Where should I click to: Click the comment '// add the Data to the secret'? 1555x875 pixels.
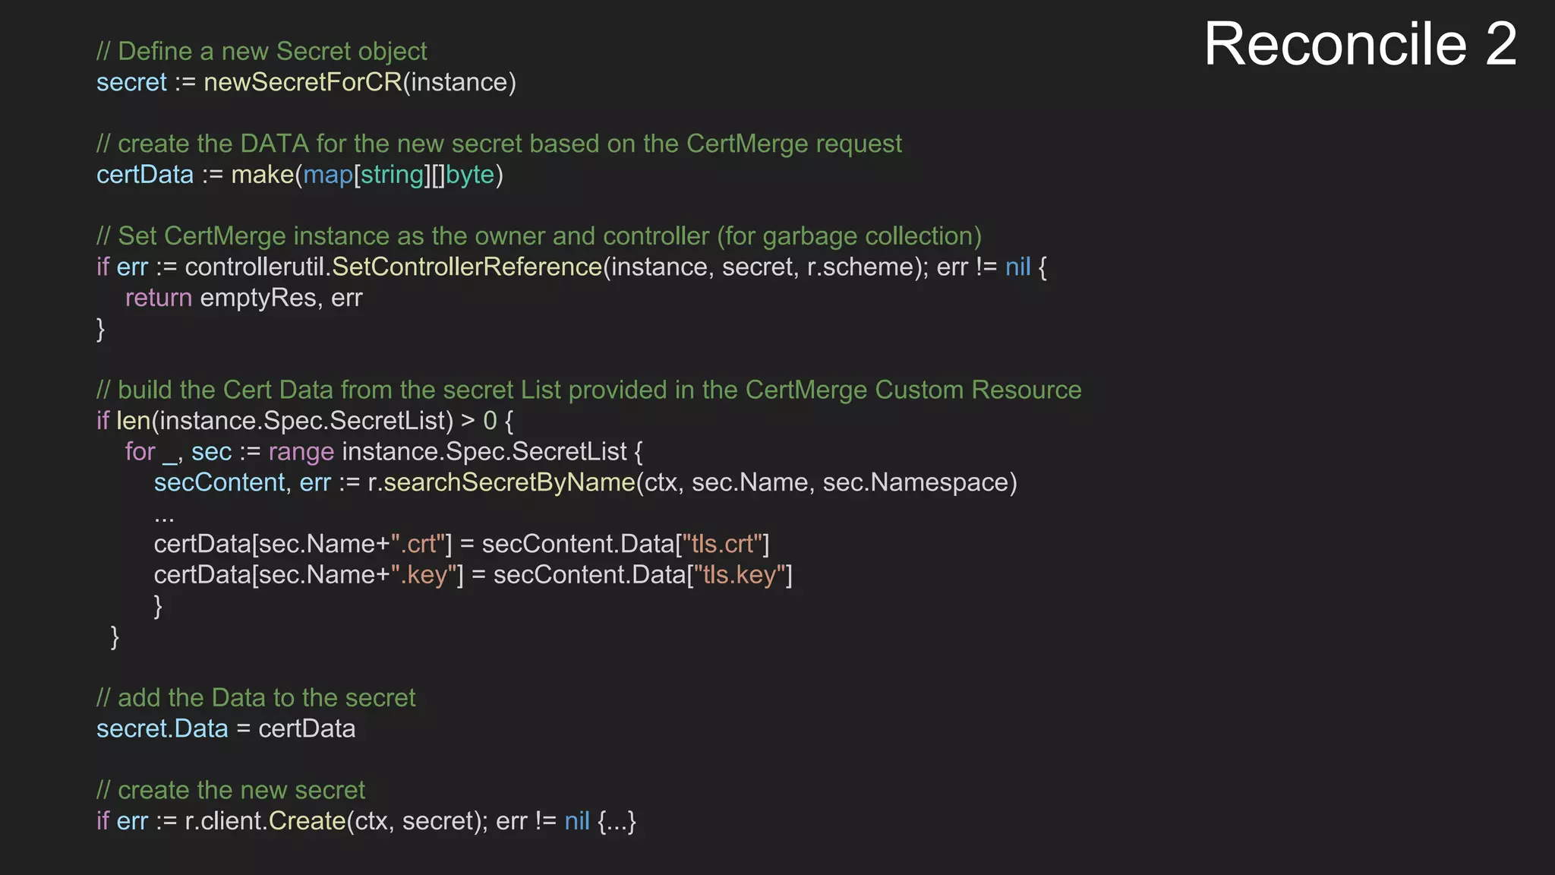pos(256,698)
